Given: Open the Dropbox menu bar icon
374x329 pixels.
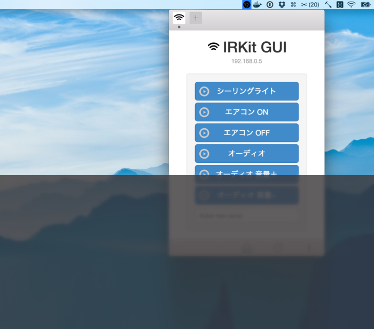Looking at the screenshot, I should (282, 4).
